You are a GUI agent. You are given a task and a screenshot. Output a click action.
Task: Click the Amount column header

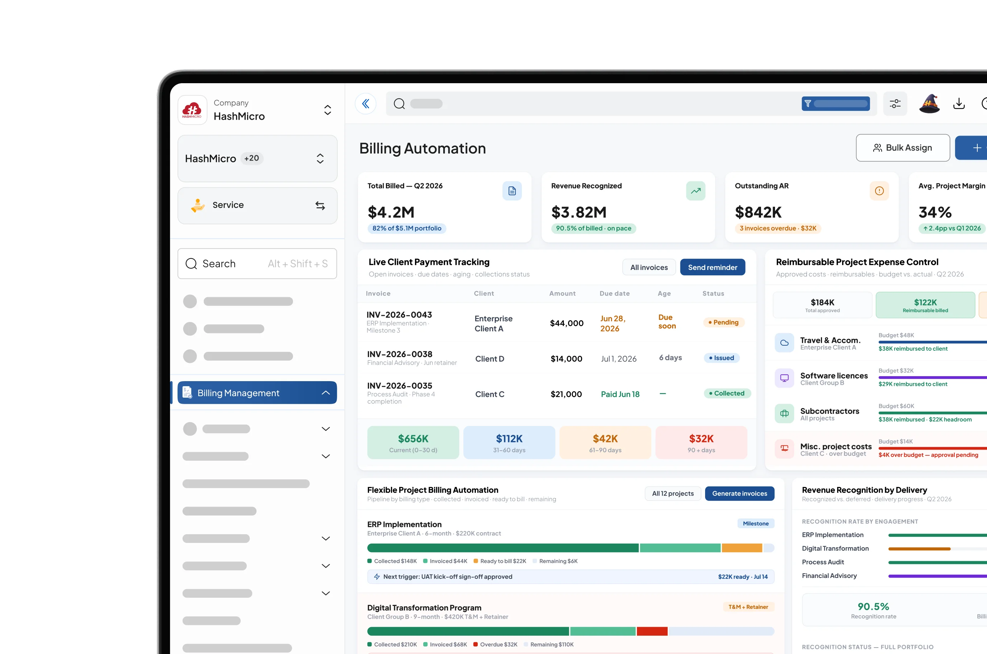pyautogui.click(x=562, y=293)
